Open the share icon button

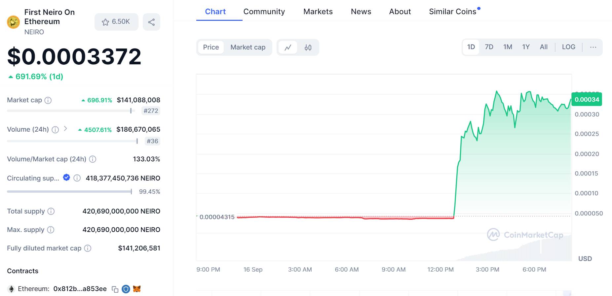(x=151, y=22)
